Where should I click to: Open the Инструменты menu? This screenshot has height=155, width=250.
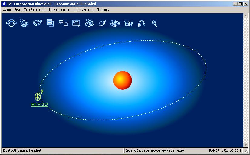(83, 10)
